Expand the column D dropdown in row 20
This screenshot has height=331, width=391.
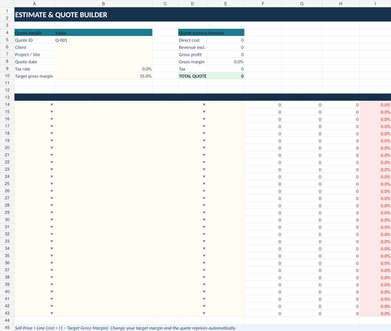204,148
